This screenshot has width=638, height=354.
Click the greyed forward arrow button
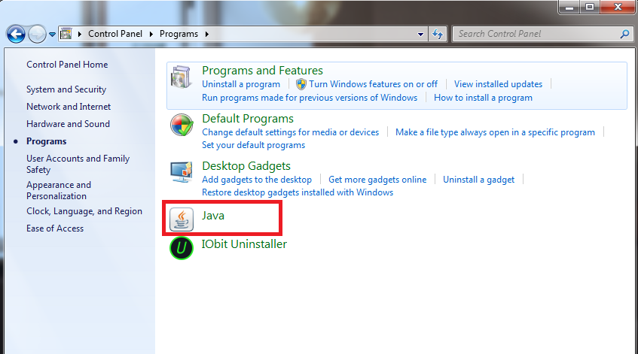pos(37,34)
